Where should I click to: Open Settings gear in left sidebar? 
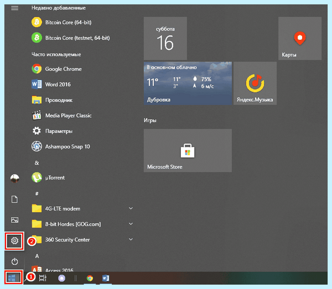coord(14,241)
